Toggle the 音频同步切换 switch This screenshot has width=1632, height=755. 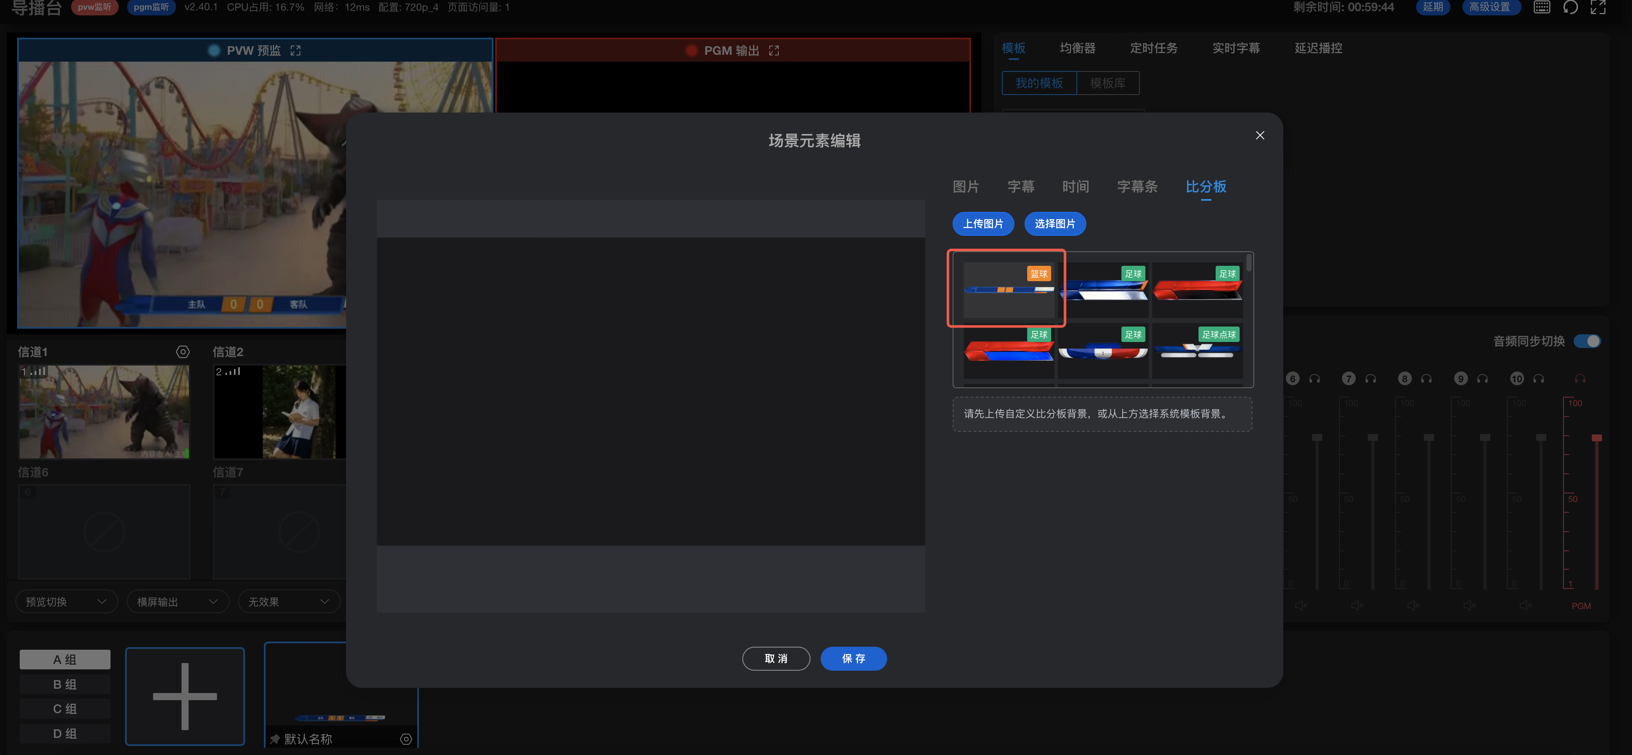tap(1587, 341)
